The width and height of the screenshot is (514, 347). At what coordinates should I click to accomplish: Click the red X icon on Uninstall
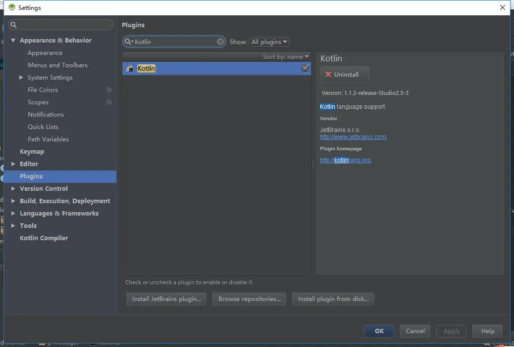[328, 74]
